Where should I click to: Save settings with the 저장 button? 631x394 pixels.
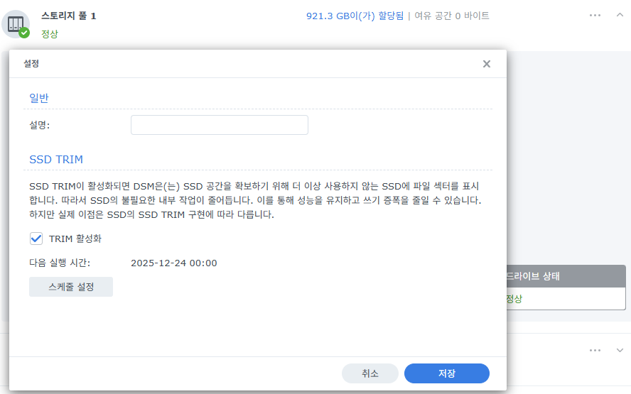tap(447, 373)
